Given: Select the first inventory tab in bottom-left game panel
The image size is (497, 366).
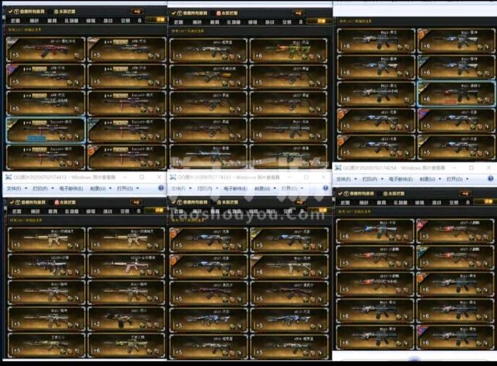Looking at the screenshot, I should point(16,211).
